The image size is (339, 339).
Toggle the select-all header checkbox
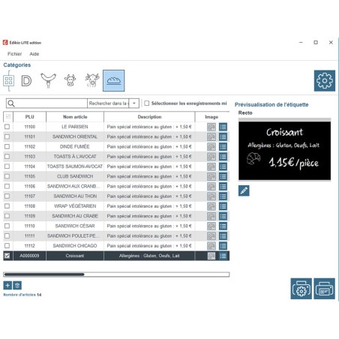8,116
